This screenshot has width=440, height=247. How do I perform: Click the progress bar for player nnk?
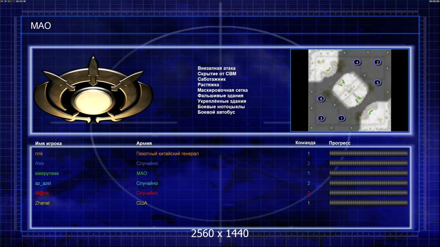point(368,153)
